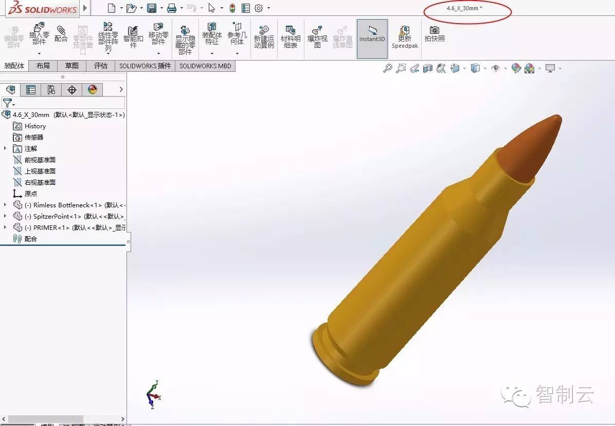
Task: Save the assembly with the Save icon
Action: point(152,8)
